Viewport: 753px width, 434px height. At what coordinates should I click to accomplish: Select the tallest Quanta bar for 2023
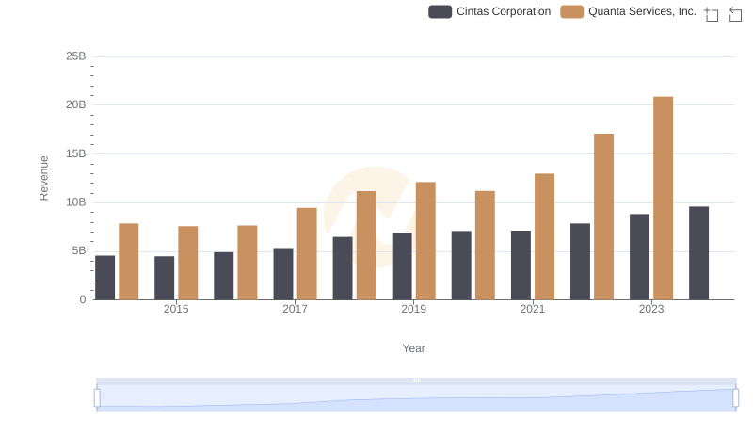coord(663,199)
